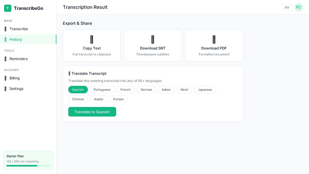Open History from the sidebar icon
309x174 pixels.
[6, 39]
